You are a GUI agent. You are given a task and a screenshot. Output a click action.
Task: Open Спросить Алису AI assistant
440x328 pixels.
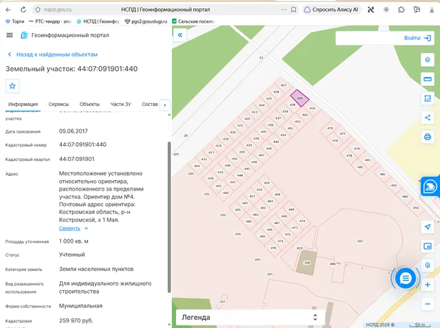click(x=331, y=10)
